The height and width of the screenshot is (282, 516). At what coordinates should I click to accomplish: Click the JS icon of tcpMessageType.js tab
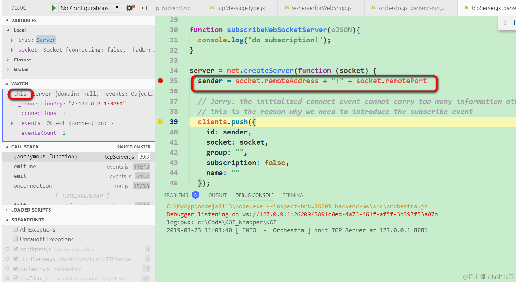coord(212,8)
